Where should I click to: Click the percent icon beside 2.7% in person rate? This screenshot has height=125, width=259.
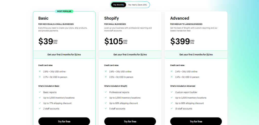(x=40, y=77)
